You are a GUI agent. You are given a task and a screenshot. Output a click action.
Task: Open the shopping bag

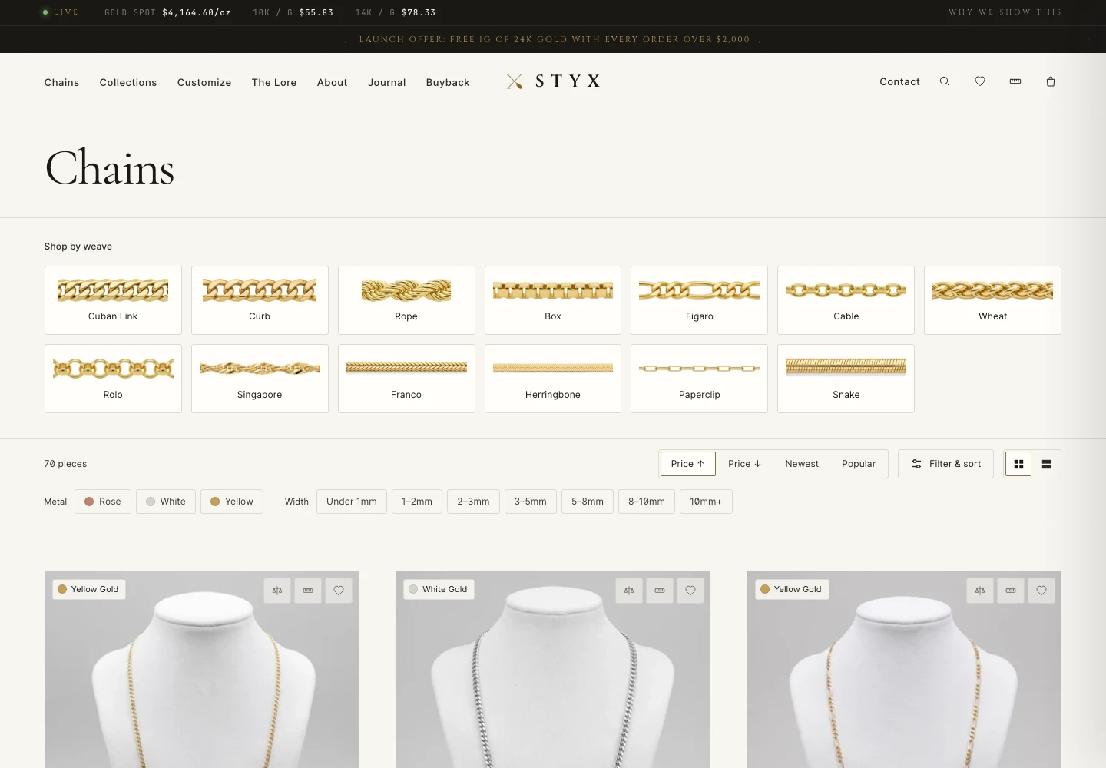pos(1051,81)
